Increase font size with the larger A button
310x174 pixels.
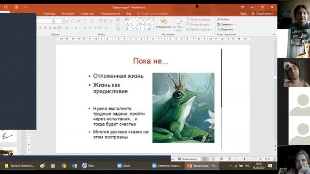click(67, 21)
